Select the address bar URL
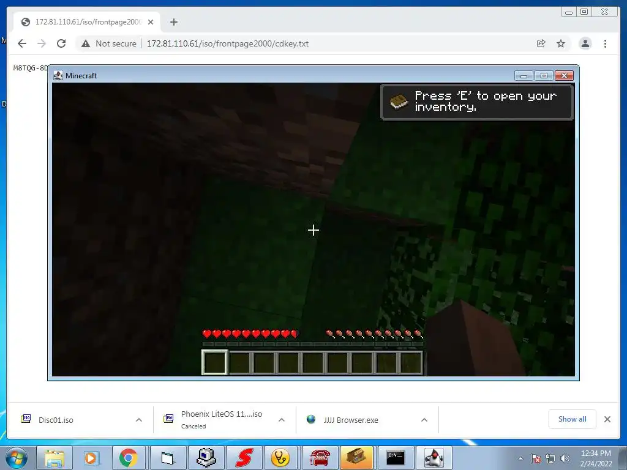The width and height of the screenshot is (627, 470). pos(228,43)
